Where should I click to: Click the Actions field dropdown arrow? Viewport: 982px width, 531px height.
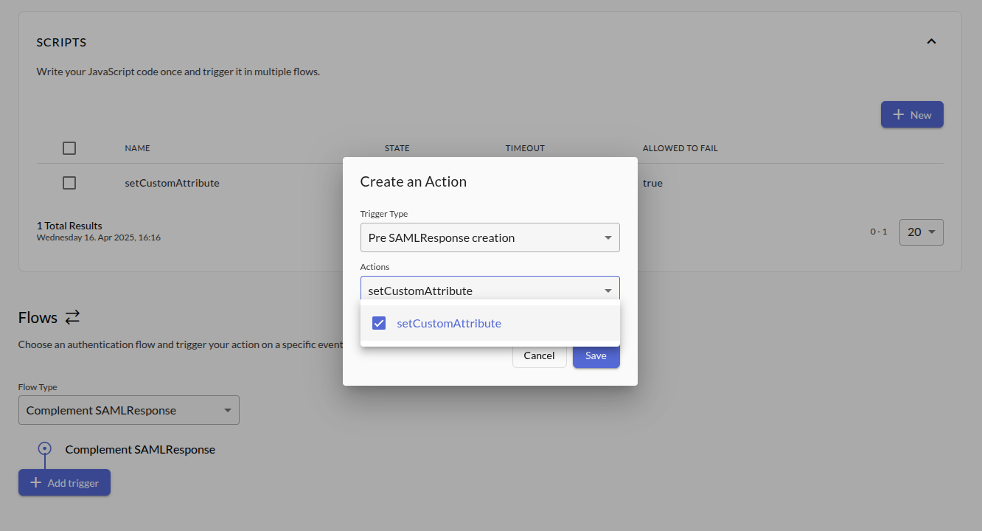tap(607, 291)
